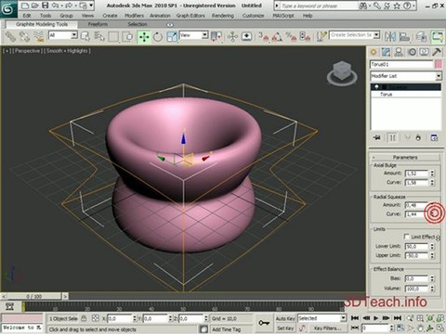Open the Torus01 object color swatch

pyautogui.click(x=438, y=64)
